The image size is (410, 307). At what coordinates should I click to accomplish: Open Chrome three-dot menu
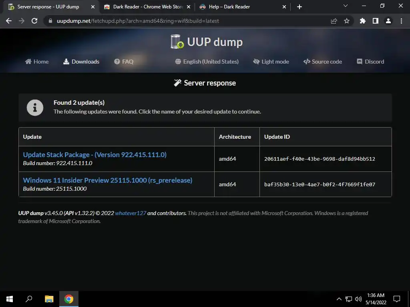(x=401, y=21)
